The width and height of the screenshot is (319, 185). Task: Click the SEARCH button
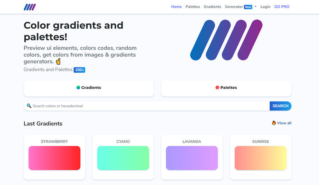click(280, 106)
